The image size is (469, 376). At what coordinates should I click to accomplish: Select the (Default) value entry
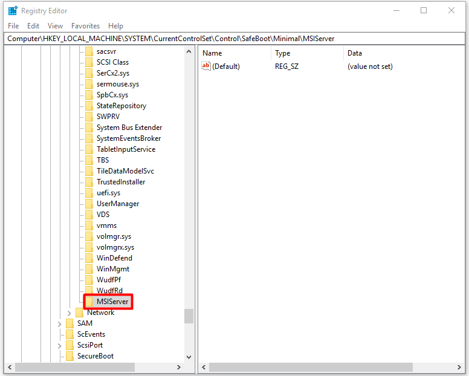(226, 66)
